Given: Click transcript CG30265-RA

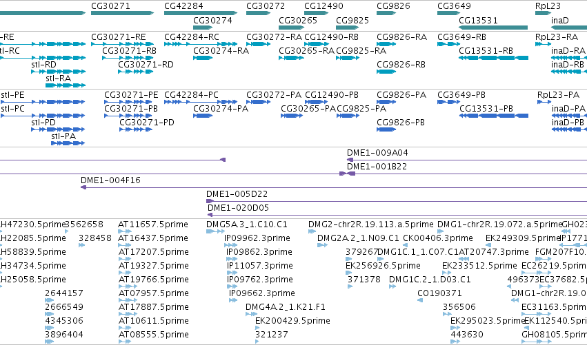Looking at the screenshot, I should 292,58.
